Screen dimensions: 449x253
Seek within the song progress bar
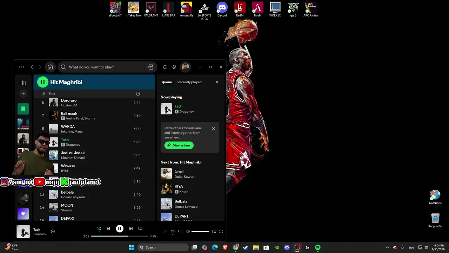pyautogui.click(x=120, y=236)
